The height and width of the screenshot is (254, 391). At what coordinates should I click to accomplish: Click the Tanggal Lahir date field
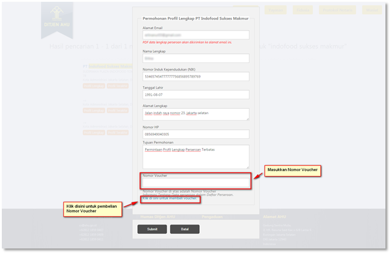tap(195, 95)
